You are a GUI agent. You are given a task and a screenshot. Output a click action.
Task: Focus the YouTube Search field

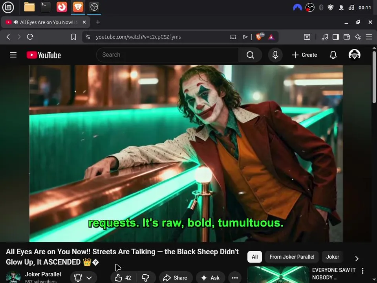coord(167,55)
